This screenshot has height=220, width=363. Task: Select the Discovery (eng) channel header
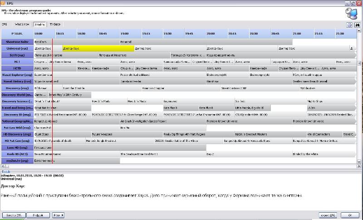point(17,88)
